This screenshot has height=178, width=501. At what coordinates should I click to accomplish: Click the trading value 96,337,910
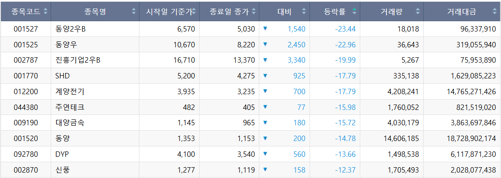[478, 29]
